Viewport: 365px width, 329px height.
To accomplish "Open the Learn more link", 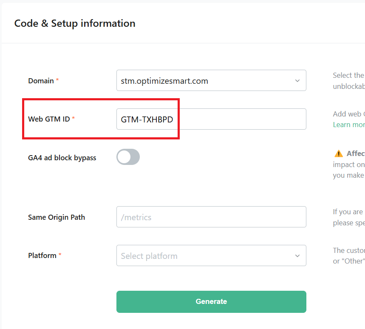I will [x=349, y=125].
